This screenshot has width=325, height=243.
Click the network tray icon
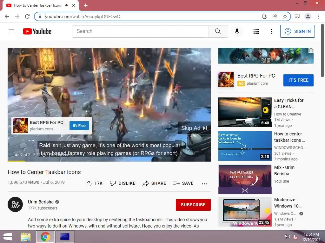click(x=288, y=237)
